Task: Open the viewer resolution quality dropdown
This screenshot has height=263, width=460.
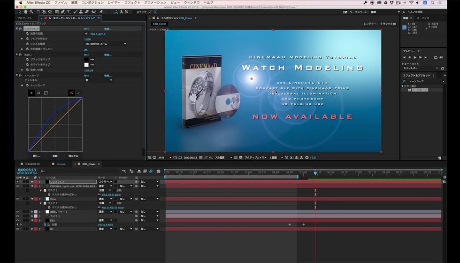Action: click(x=223, y=158)
